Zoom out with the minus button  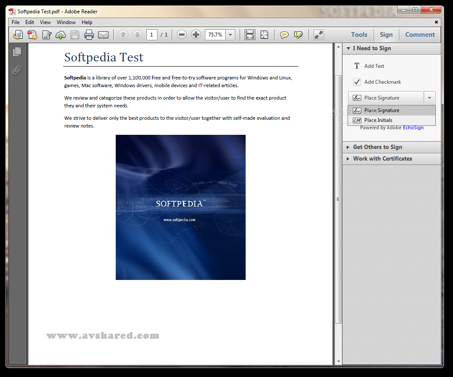pyautogui.click(x=182, y=35)
